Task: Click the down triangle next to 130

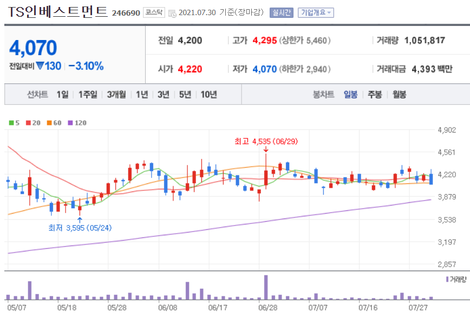Action: (40, 65)
